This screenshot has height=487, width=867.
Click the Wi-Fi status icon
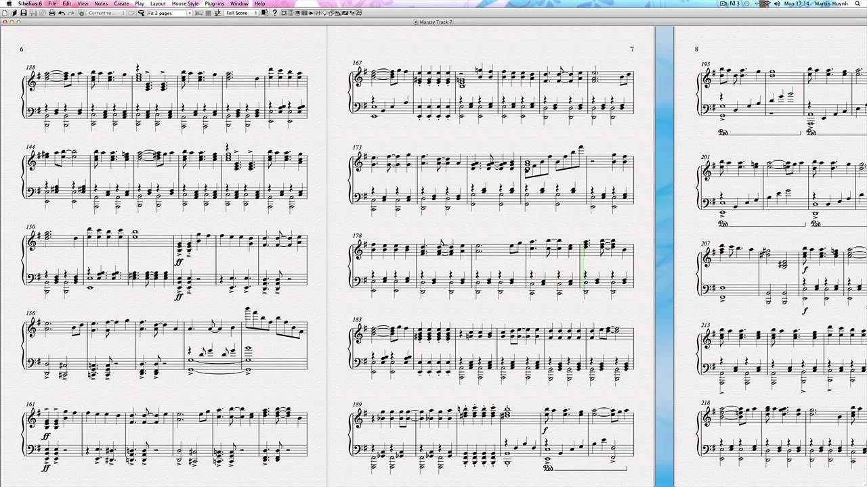767,3
